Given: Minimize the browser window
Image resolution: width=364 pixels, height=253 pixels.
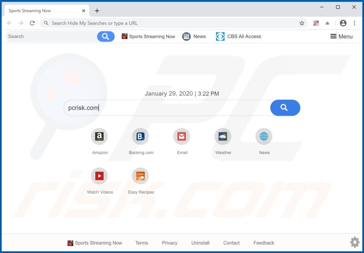Looking at the screenshot, I should (322, 7).
